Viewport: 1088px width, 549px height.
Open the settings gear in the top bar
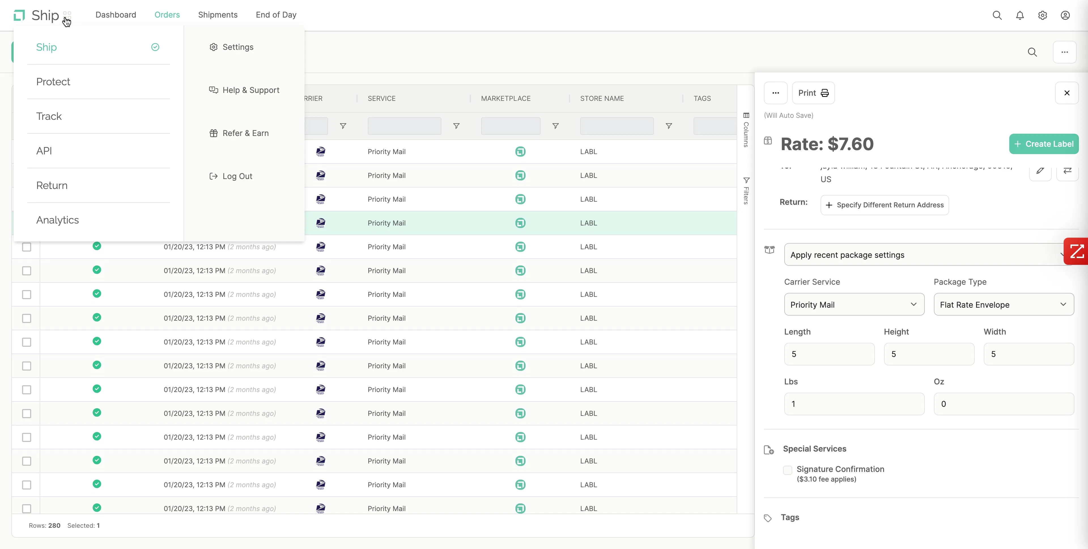coord(1042,15)
